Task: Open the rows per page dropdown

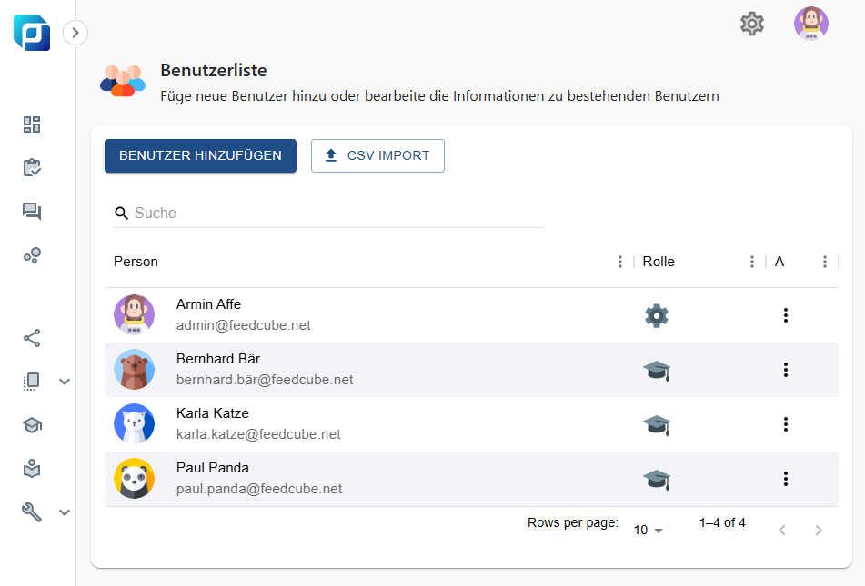Action: coord(649,530)
